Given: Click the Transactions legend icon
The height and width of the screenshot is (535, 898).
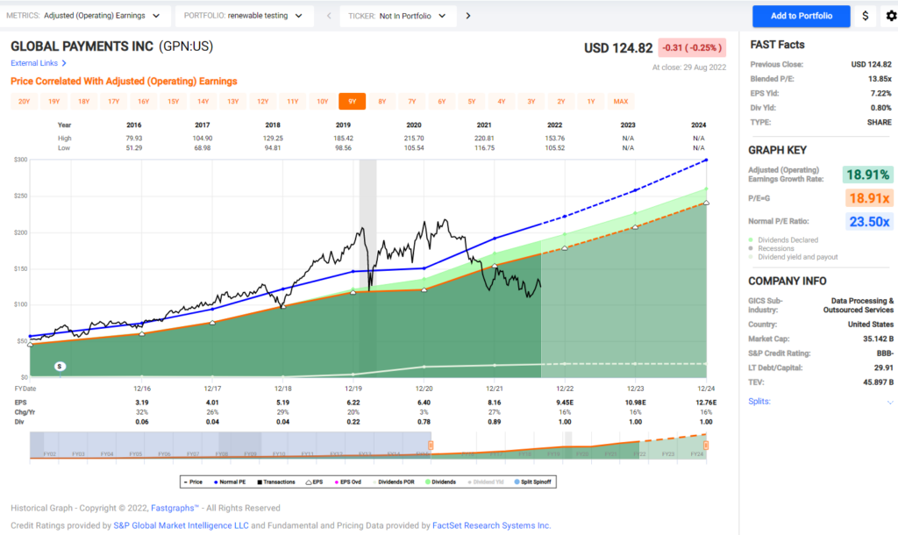Looking at the screenshot, I should (260, 481).
